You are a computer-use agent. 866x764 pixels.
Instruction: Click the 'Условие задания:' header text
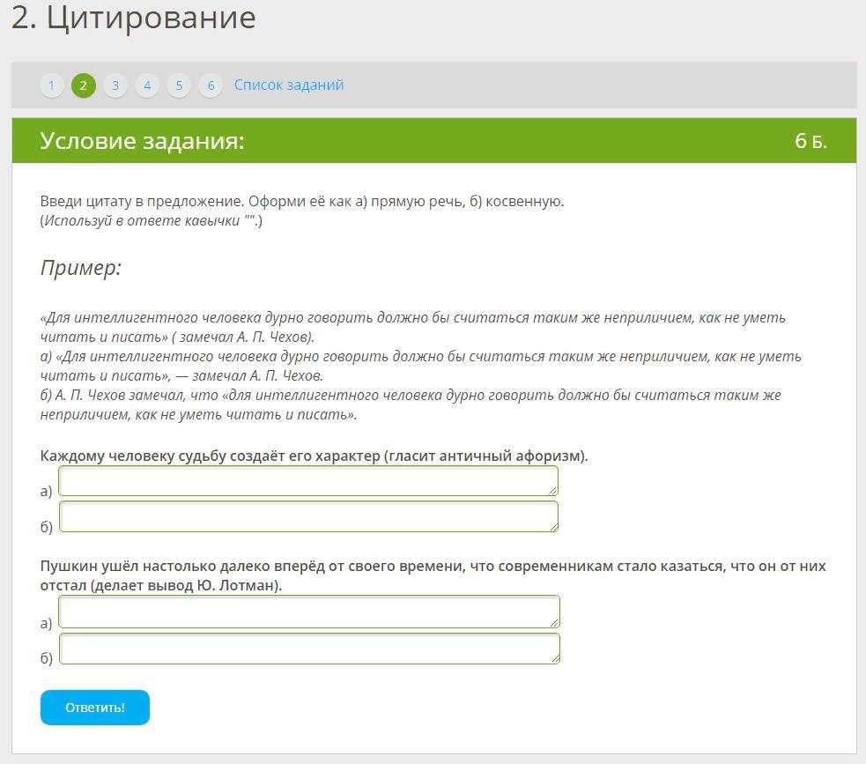[142, 141]
